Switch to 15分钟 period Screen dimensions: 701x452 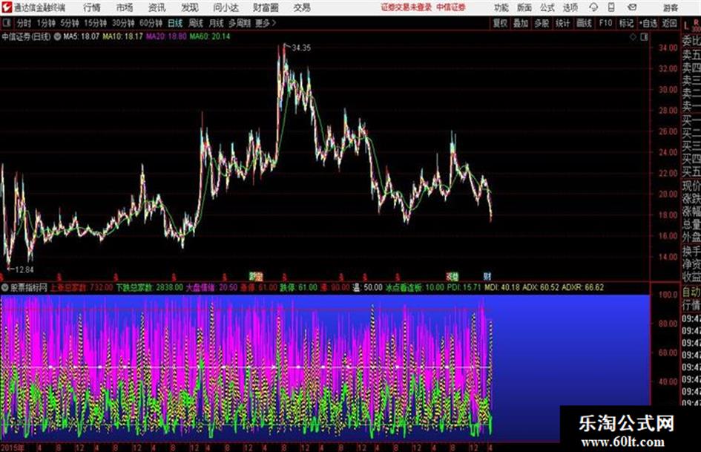pyautogui.click(x=95, y=23)
